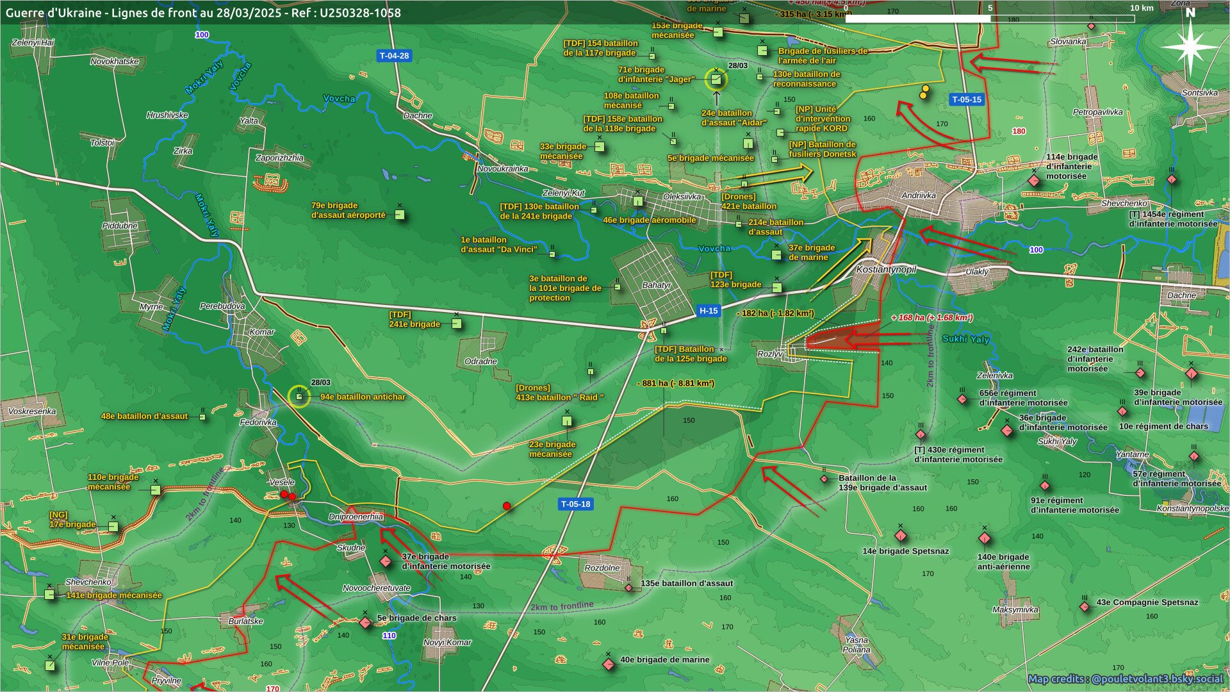
Task: Click the Bahatyr village label
Action: click(x=657, y=285)
